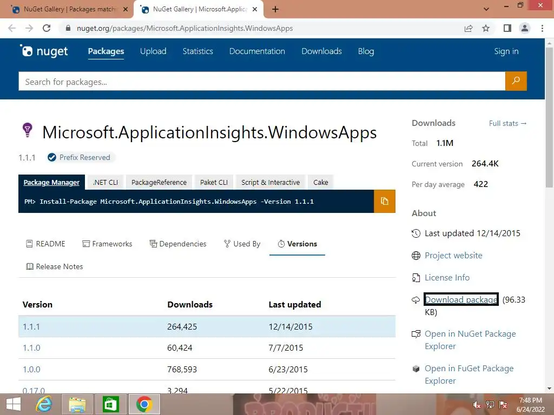Switch to the Dependencies tab

(178, 244)
